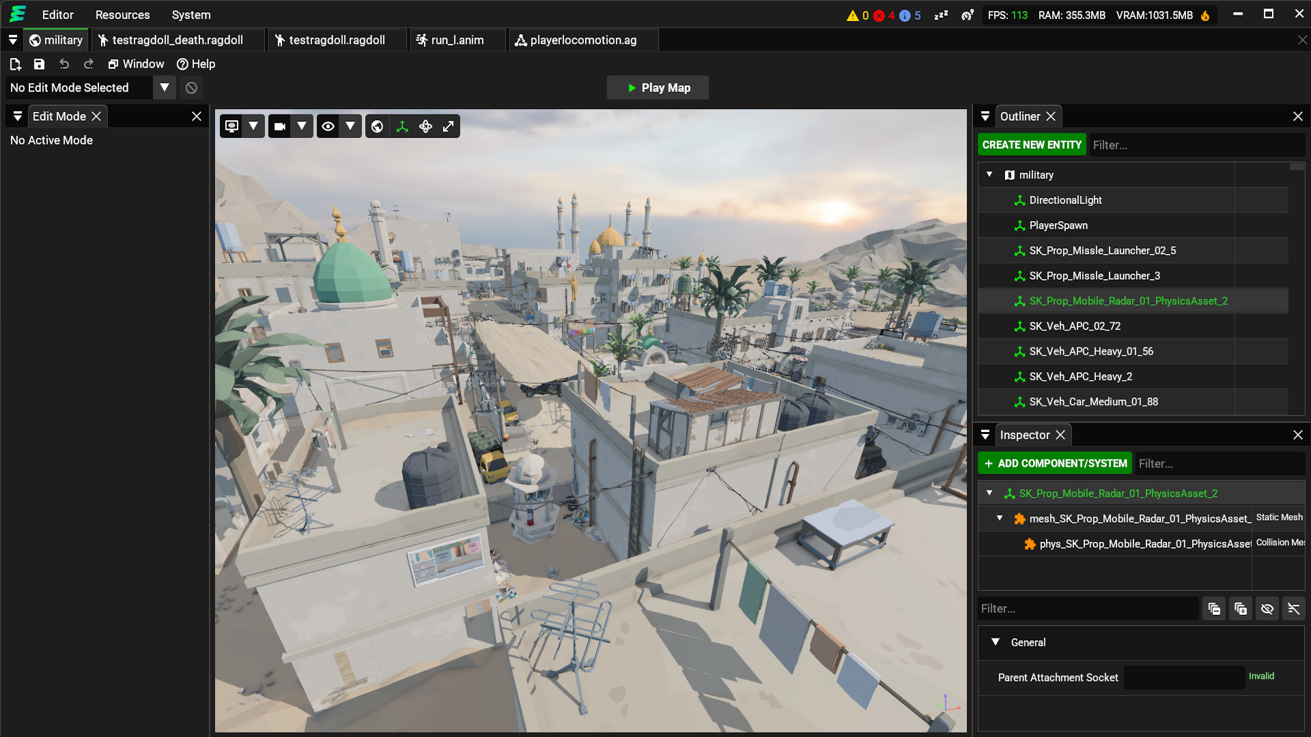This screenshot has height=737, width=1311.
Task: Click the Outliner filter input field
Action: tap(1196, 145)
